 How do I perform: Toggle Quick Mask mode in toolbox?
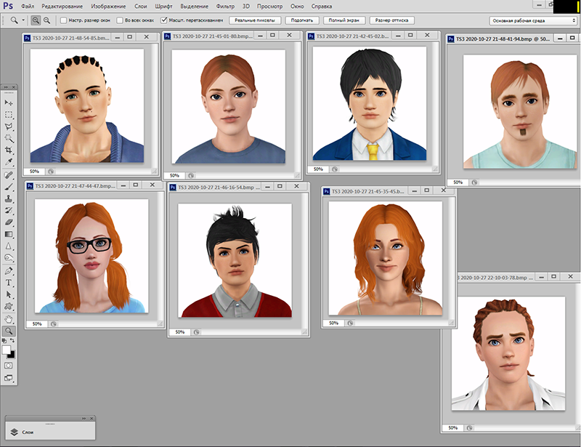9,366
